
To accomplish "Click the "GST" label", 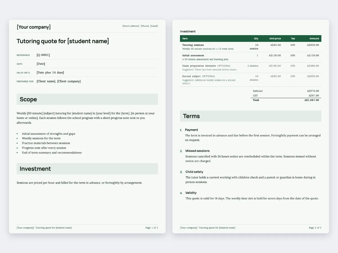I will [255, 96].
